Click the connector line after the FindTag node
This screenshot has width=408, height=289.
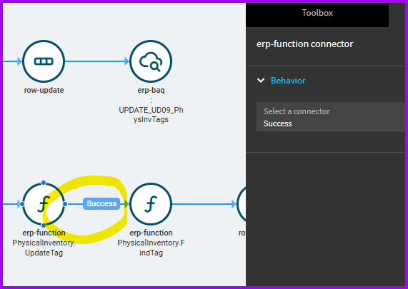pos(204,204)
